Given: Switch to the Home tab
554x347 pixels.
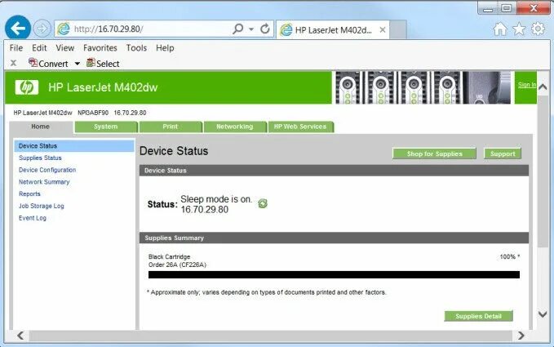Looking at the screenshot, I should click(41, 127).
